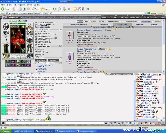Screen dimensions: 166x133
Task: Click the spiked boots slot
Action: click(30, 56)
